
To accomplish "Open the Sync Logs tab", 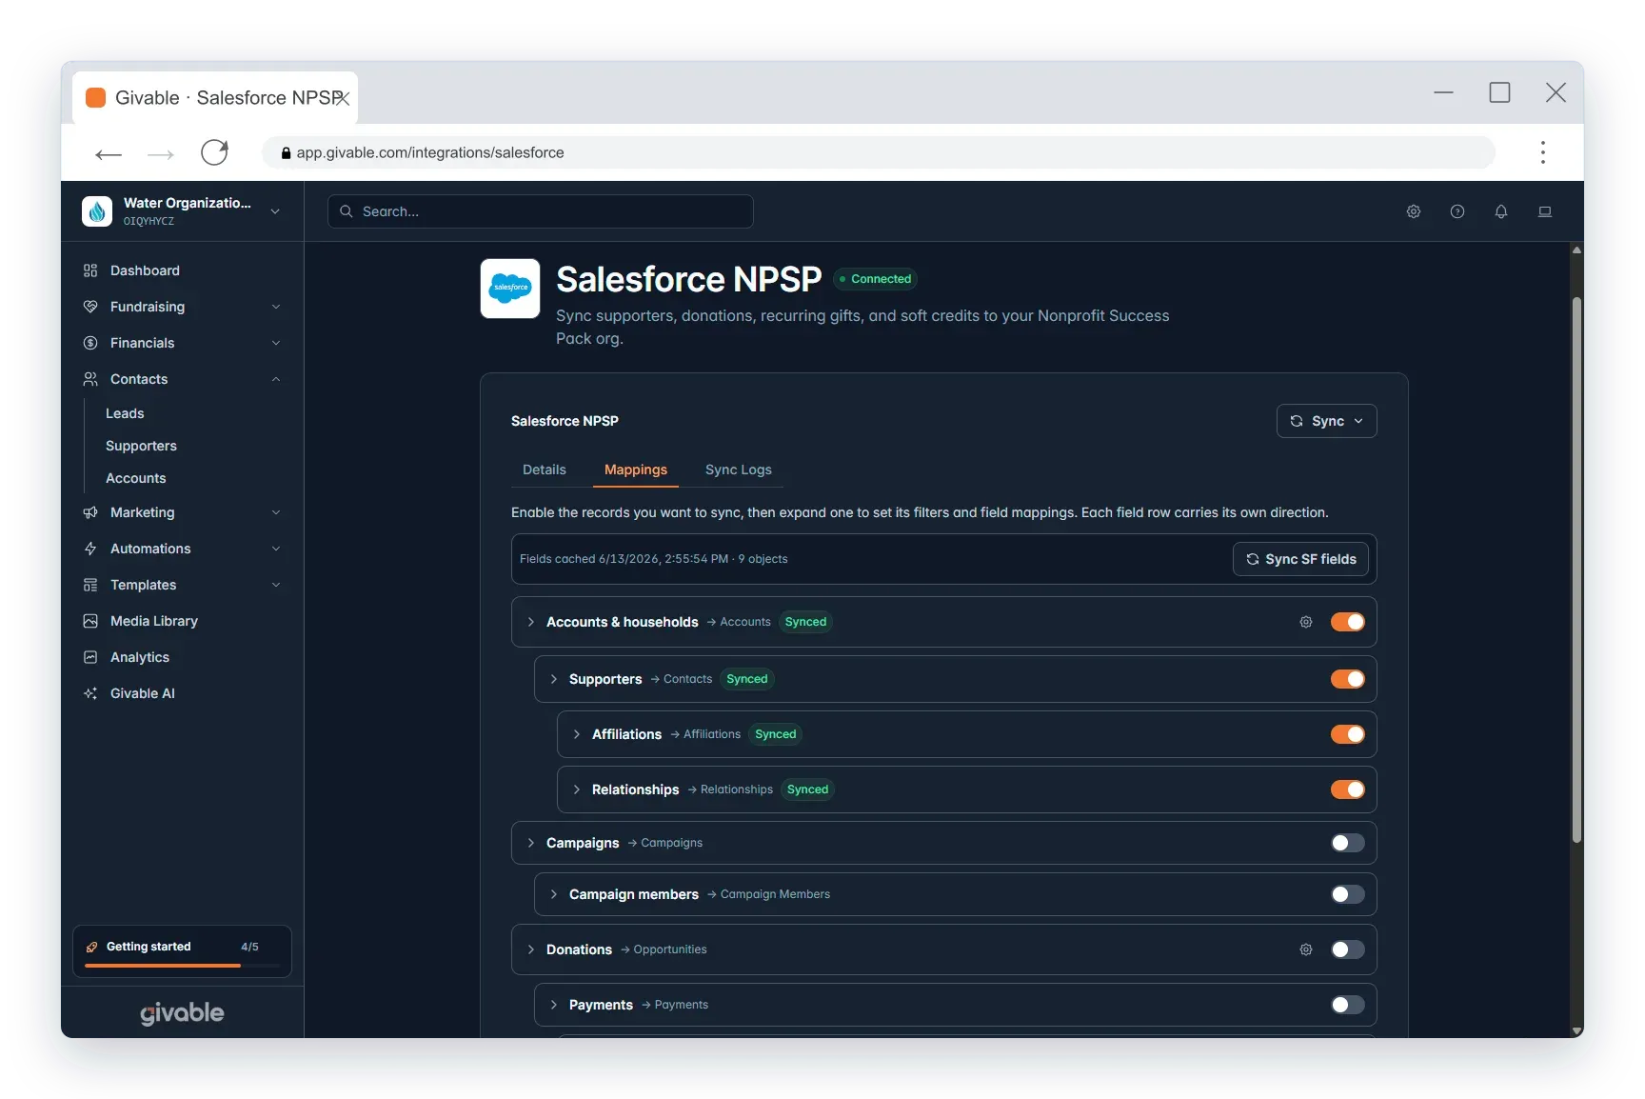I will 739,470.
